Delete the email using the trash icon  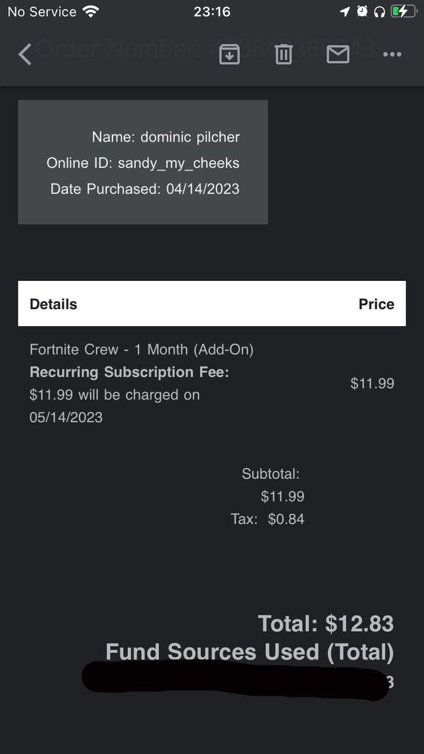(284, 55)
